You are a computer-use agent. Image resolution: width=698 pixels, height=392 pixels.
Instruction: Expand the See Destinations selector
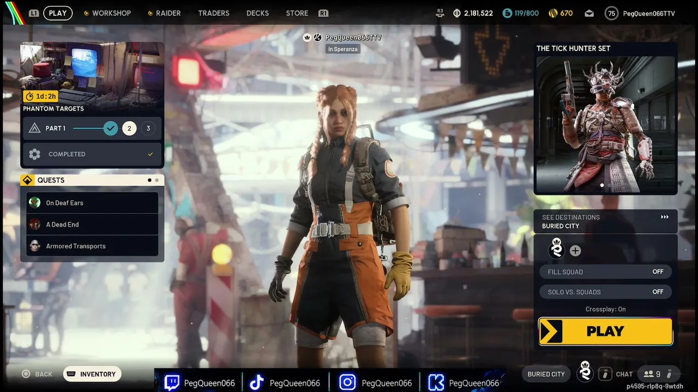[605, 222]
